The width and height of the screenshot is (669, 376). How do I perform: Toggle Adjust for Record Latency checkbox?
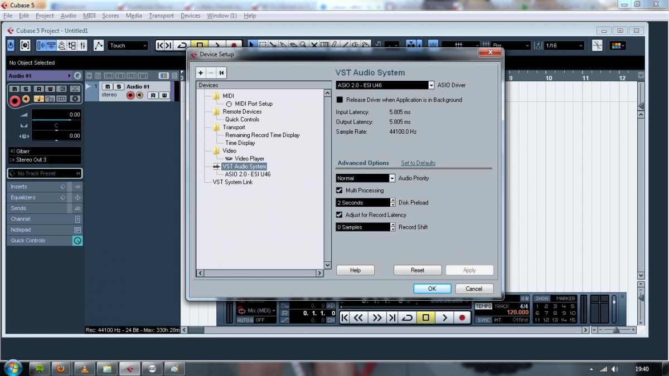[340, 215]
